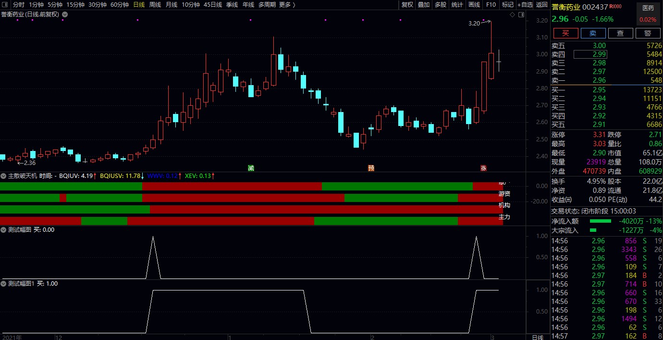This screenshot has width=663, height=340.
Task: Click the 2.36 low price label
Action: (x=30, y=163)
